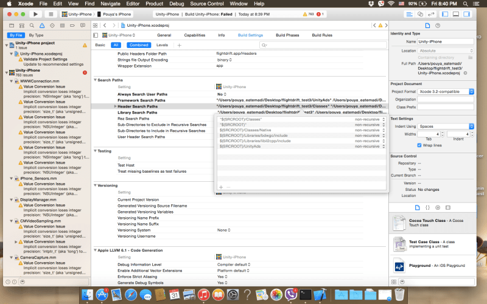
Task: Run the build with the Play button
Action: pyautogui.click(x=35, y=14)
